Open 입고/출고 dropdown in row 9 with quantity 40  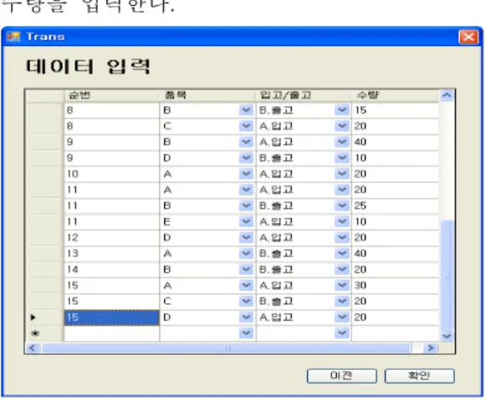(x=342, y=142)
